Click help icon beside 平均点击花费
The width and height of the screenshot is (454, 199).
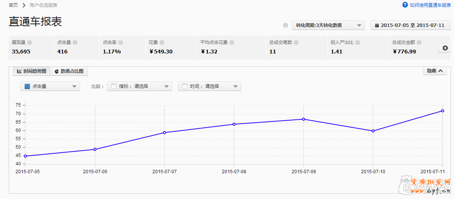pos(232,43)
